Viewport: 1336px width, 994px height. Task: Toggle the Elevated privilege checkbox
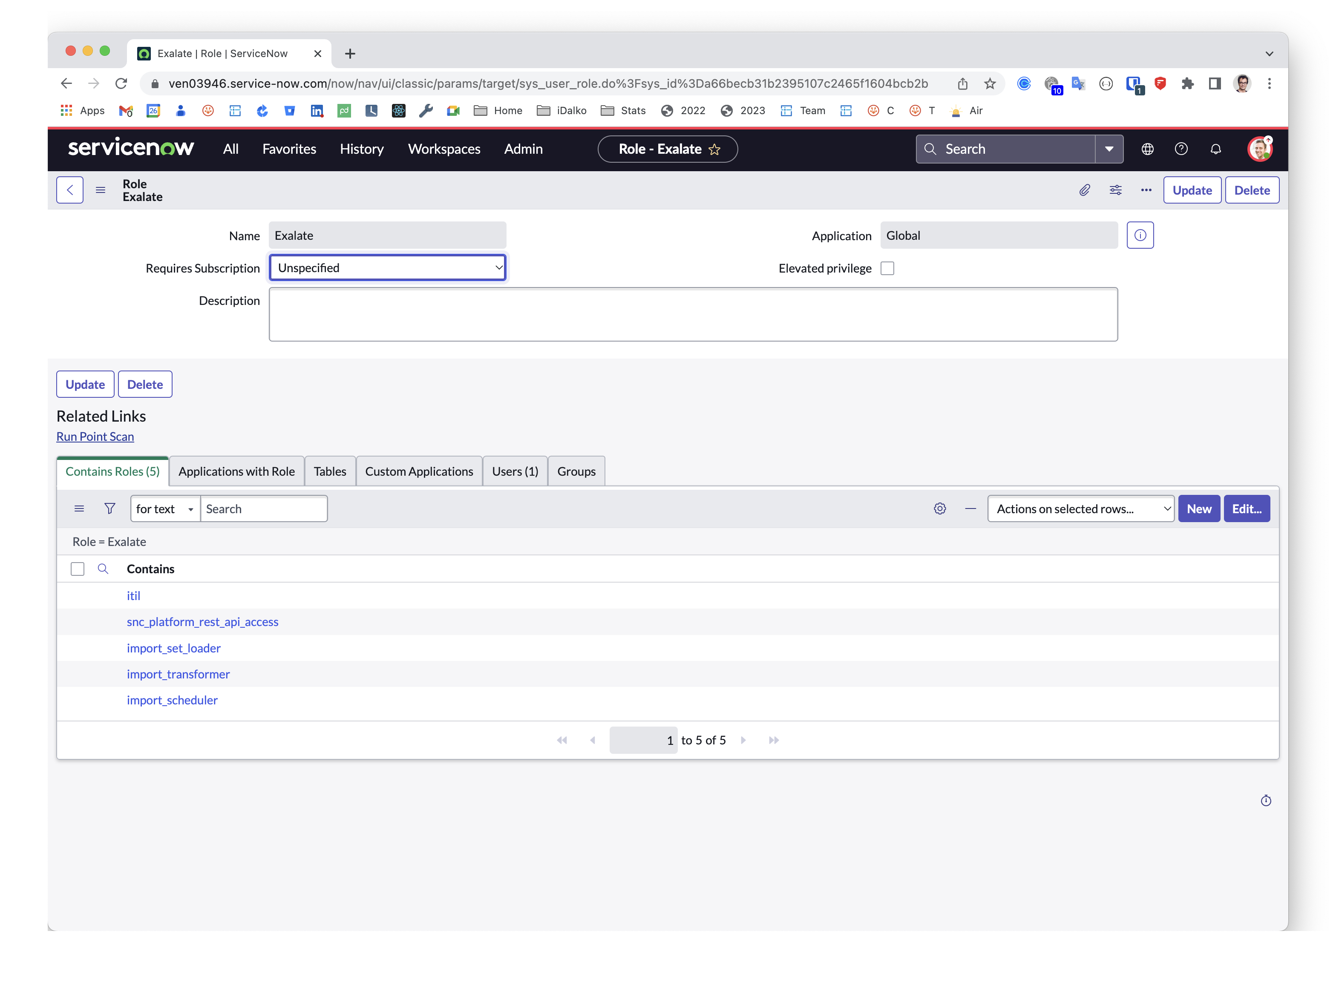pos(887,268)
